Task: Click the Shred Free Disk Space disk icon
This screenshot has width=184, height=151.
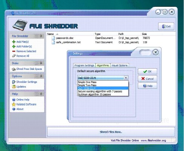Action: click(x=14, y=69)
